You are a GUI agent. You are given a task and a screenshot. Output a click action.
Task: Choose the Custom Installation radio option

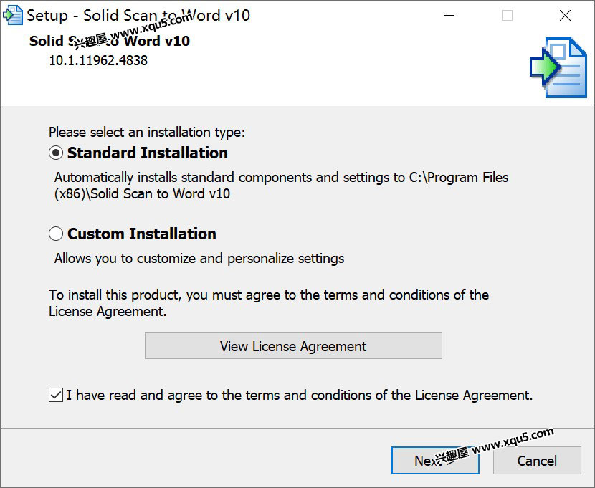coord(56,234)
